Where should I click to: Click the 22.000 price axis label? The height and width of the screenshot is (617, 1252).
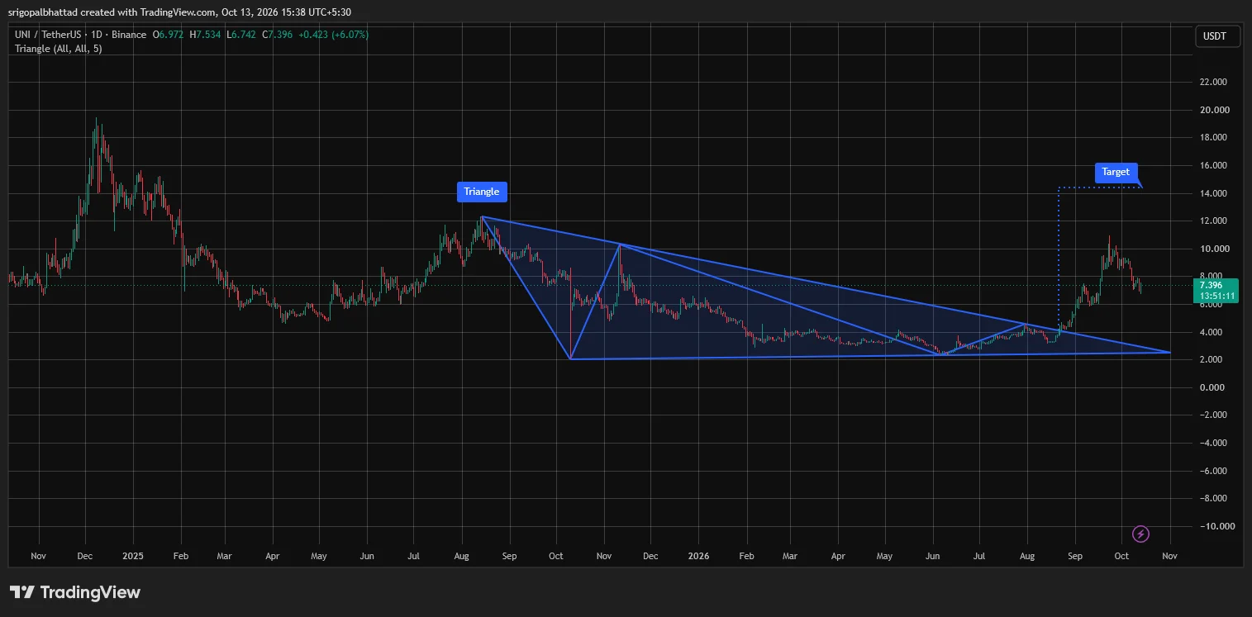pyautogui.click(x=1212, y=82)
